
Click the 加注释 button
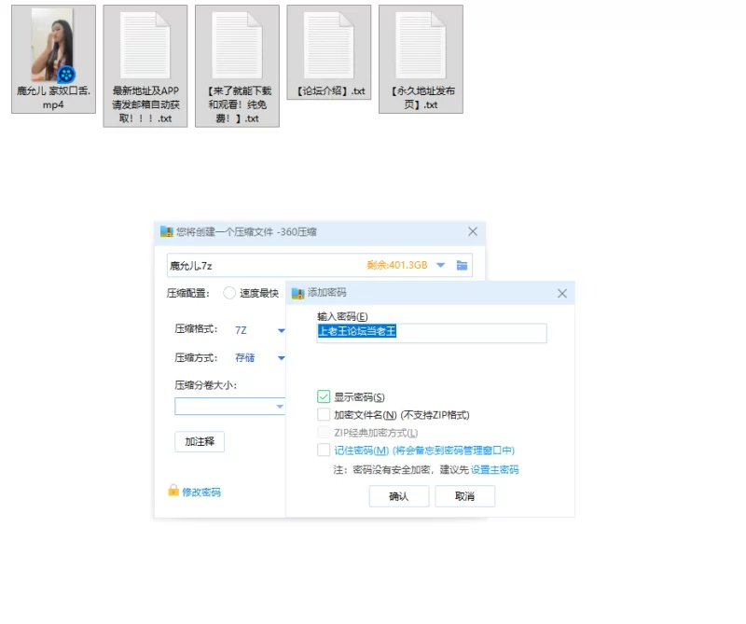click(x=200, y=442)
